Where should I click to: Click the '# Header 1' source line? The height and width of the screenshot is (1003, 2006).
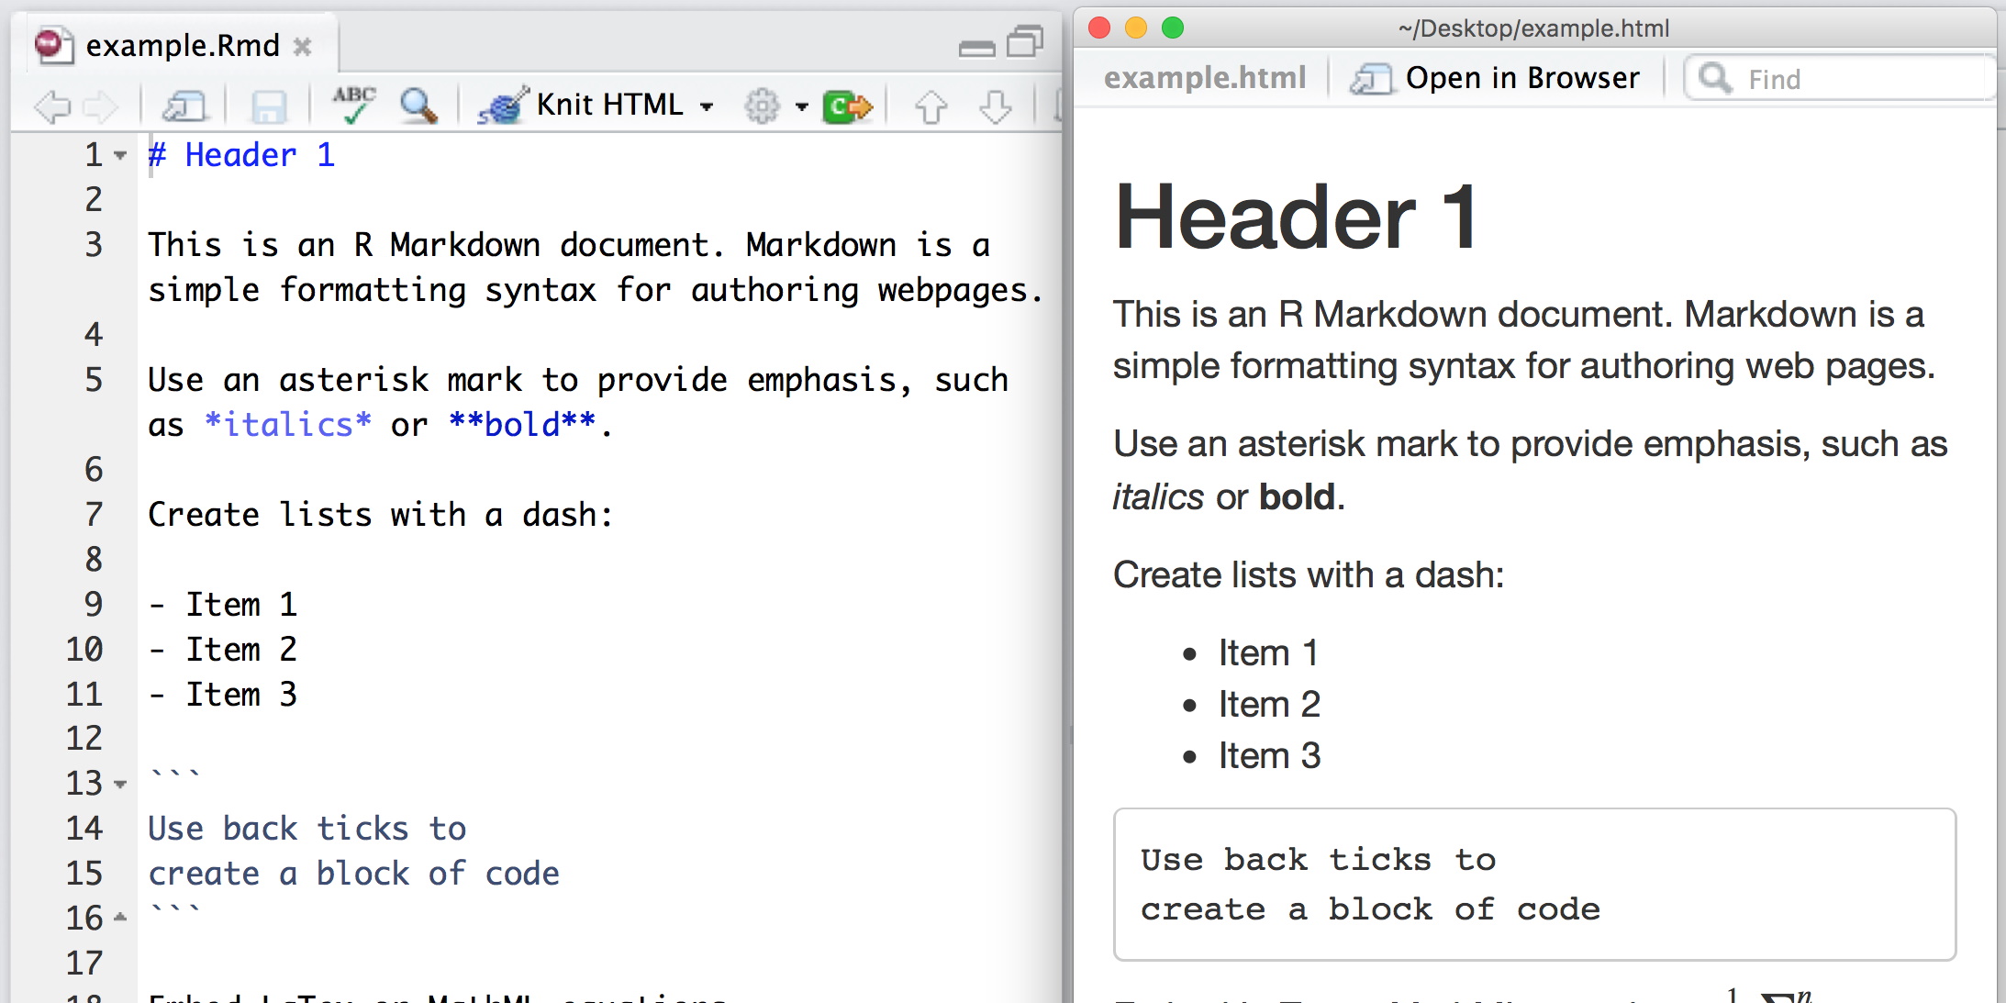pyautogui.click(x=241, y=155)
